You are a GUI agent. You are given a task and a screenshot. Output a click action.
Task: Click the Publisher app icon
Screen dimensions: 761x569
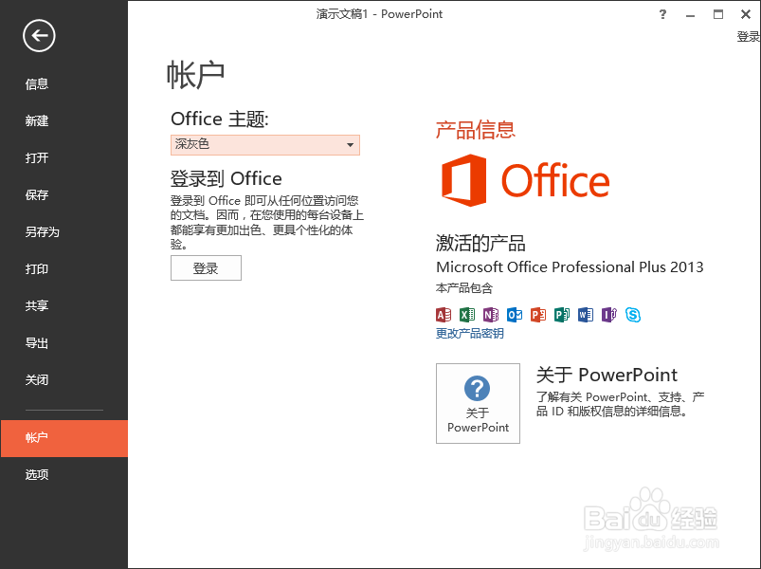click(x=562, y=315)
